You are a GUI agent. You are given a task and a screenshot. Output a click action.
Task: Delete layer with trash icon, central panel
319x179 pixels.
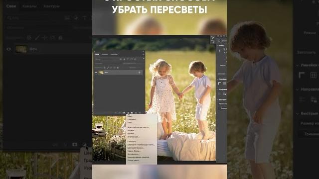140,113
